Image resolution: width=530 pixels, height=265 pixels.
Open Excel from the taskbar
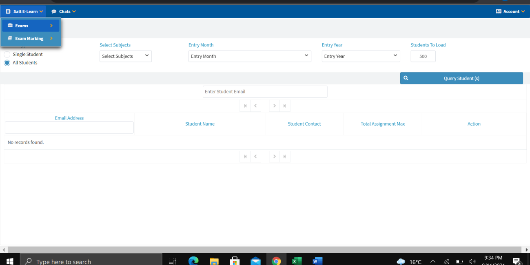point(297,261)
